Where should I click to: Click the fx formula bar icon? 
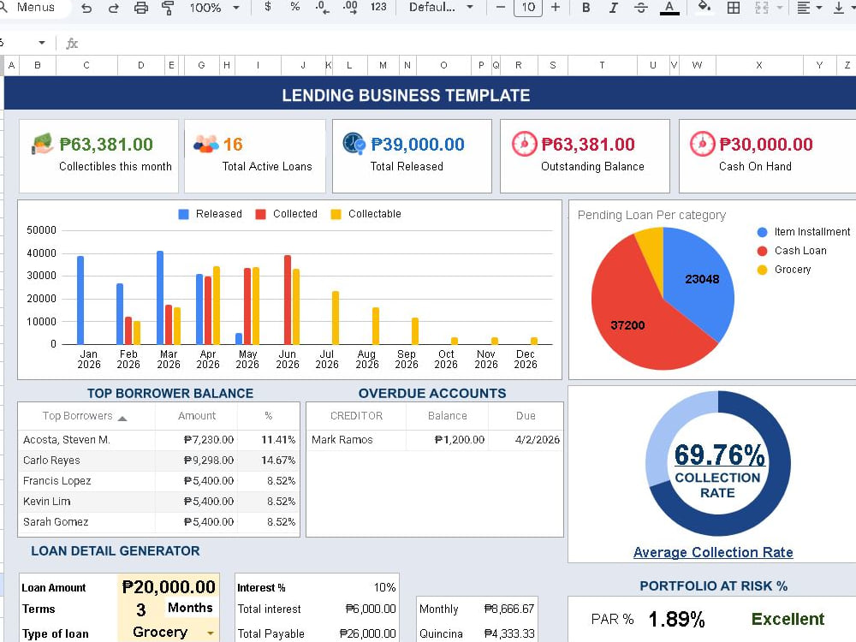pyautogui.click(x=72, y=43)
